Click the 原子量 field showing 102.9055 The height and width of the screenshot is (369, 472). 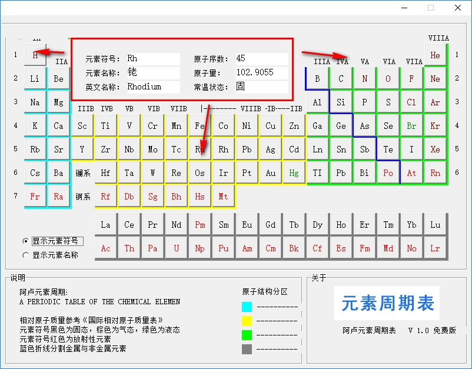[262, 72]
